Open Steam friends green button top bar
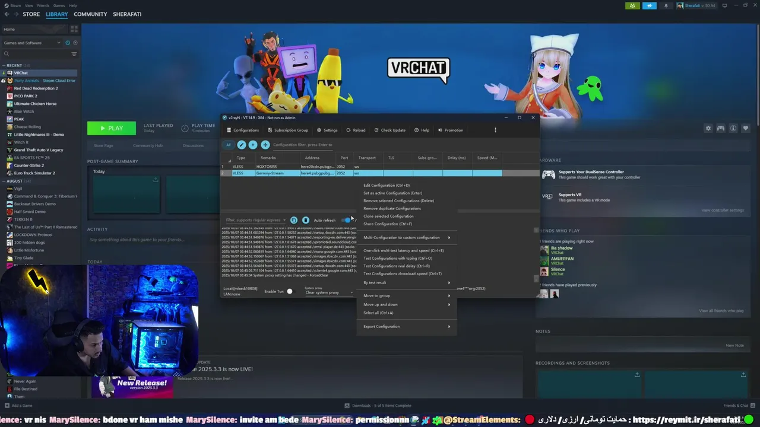 [x=632, y=5]
